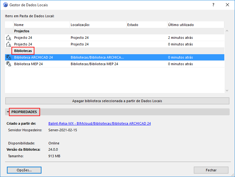
Task: Collapse the PROPRIEDADES panel arrow
Action: coord(8,112)
